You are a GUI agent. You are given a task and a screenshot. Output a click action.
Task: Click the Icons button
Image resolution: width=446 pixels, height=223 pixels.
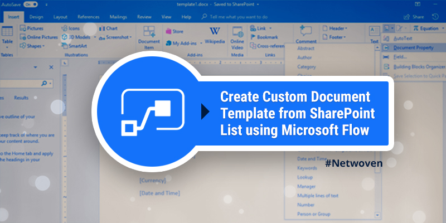point(71,28)
